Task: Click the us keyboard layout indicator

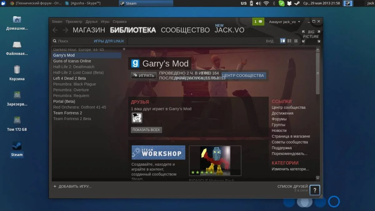Action: coord(244,3)
